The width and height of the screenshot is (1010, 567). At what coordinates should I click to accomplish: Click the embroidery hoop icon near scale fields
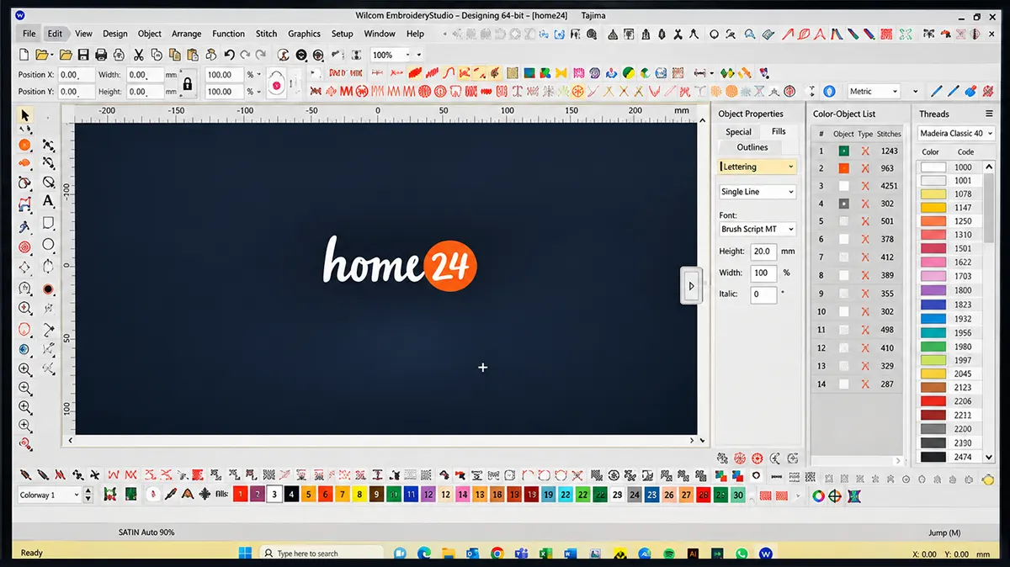[276, 84]
